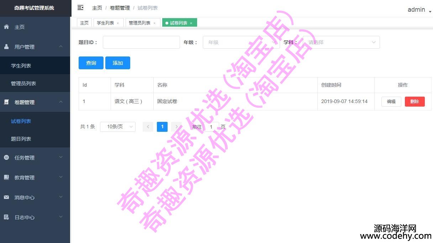Open 管理员列表 in the sidebar
Viewport: 433px width, 243px height.
tap(35, 83)
